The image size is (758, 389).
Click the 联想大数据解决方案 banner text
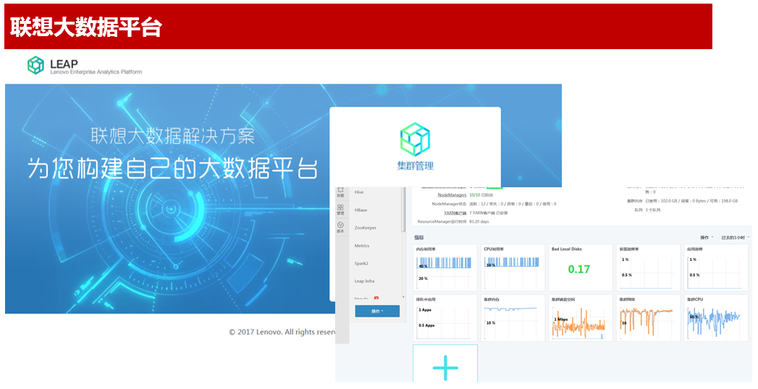click(x=172, y=136)
